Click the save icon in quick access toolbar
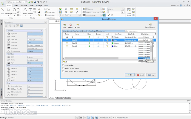 (35, 2)
